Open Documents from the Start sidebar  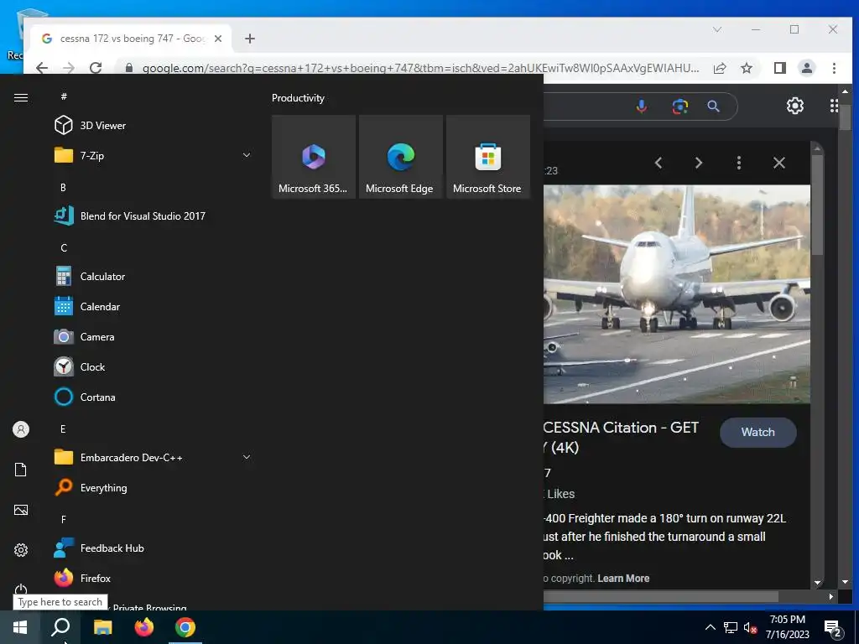coord(21,470)
